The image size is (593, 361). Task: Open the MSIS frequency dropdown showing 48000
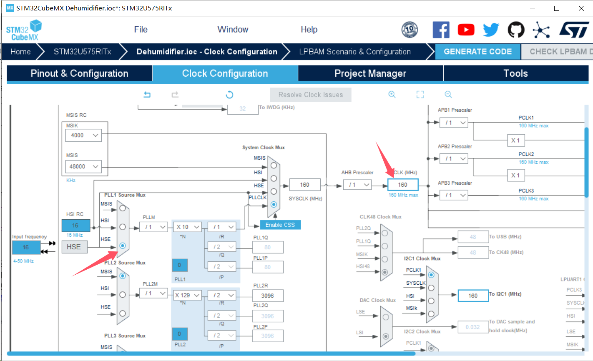83,167
